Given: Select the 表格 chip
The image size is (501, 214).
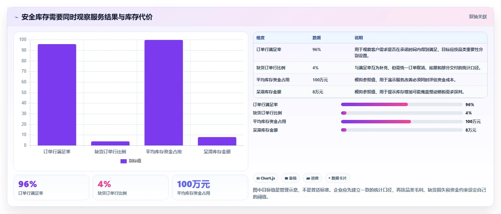Looking at the screenshot, I should [291, 178].
